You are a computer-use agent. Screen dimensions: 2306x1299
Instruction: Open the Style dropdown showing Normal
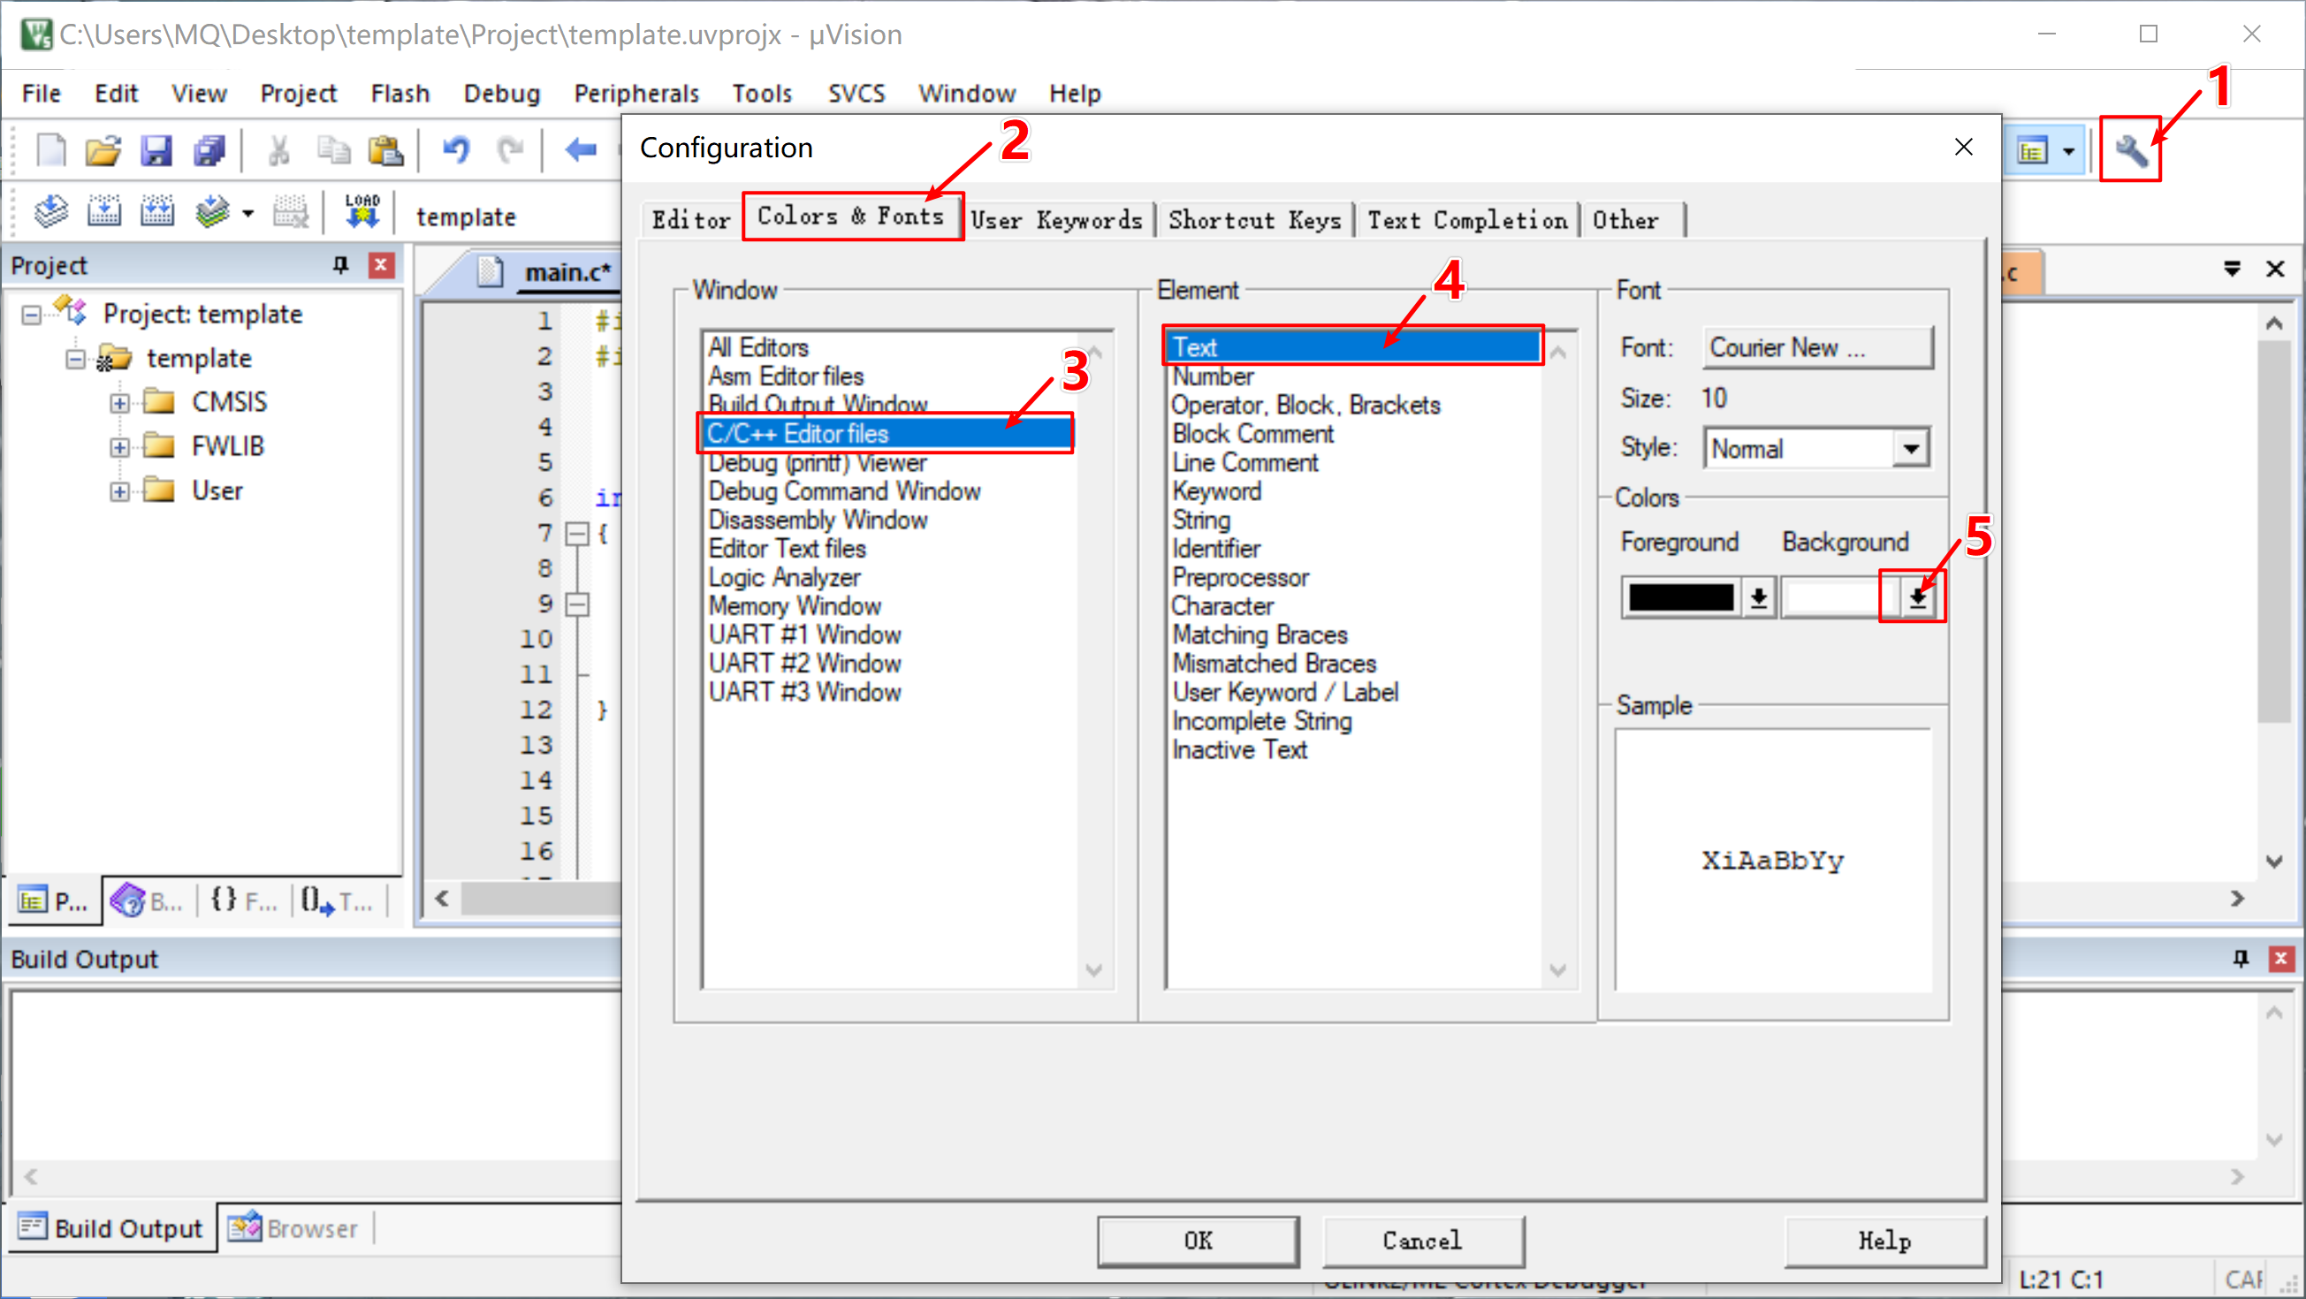pyautogui.click(x=1910, y=449)
